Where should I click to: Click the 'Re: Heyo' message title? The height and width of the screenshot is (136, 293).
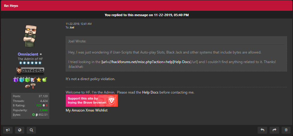click(11, 6)
